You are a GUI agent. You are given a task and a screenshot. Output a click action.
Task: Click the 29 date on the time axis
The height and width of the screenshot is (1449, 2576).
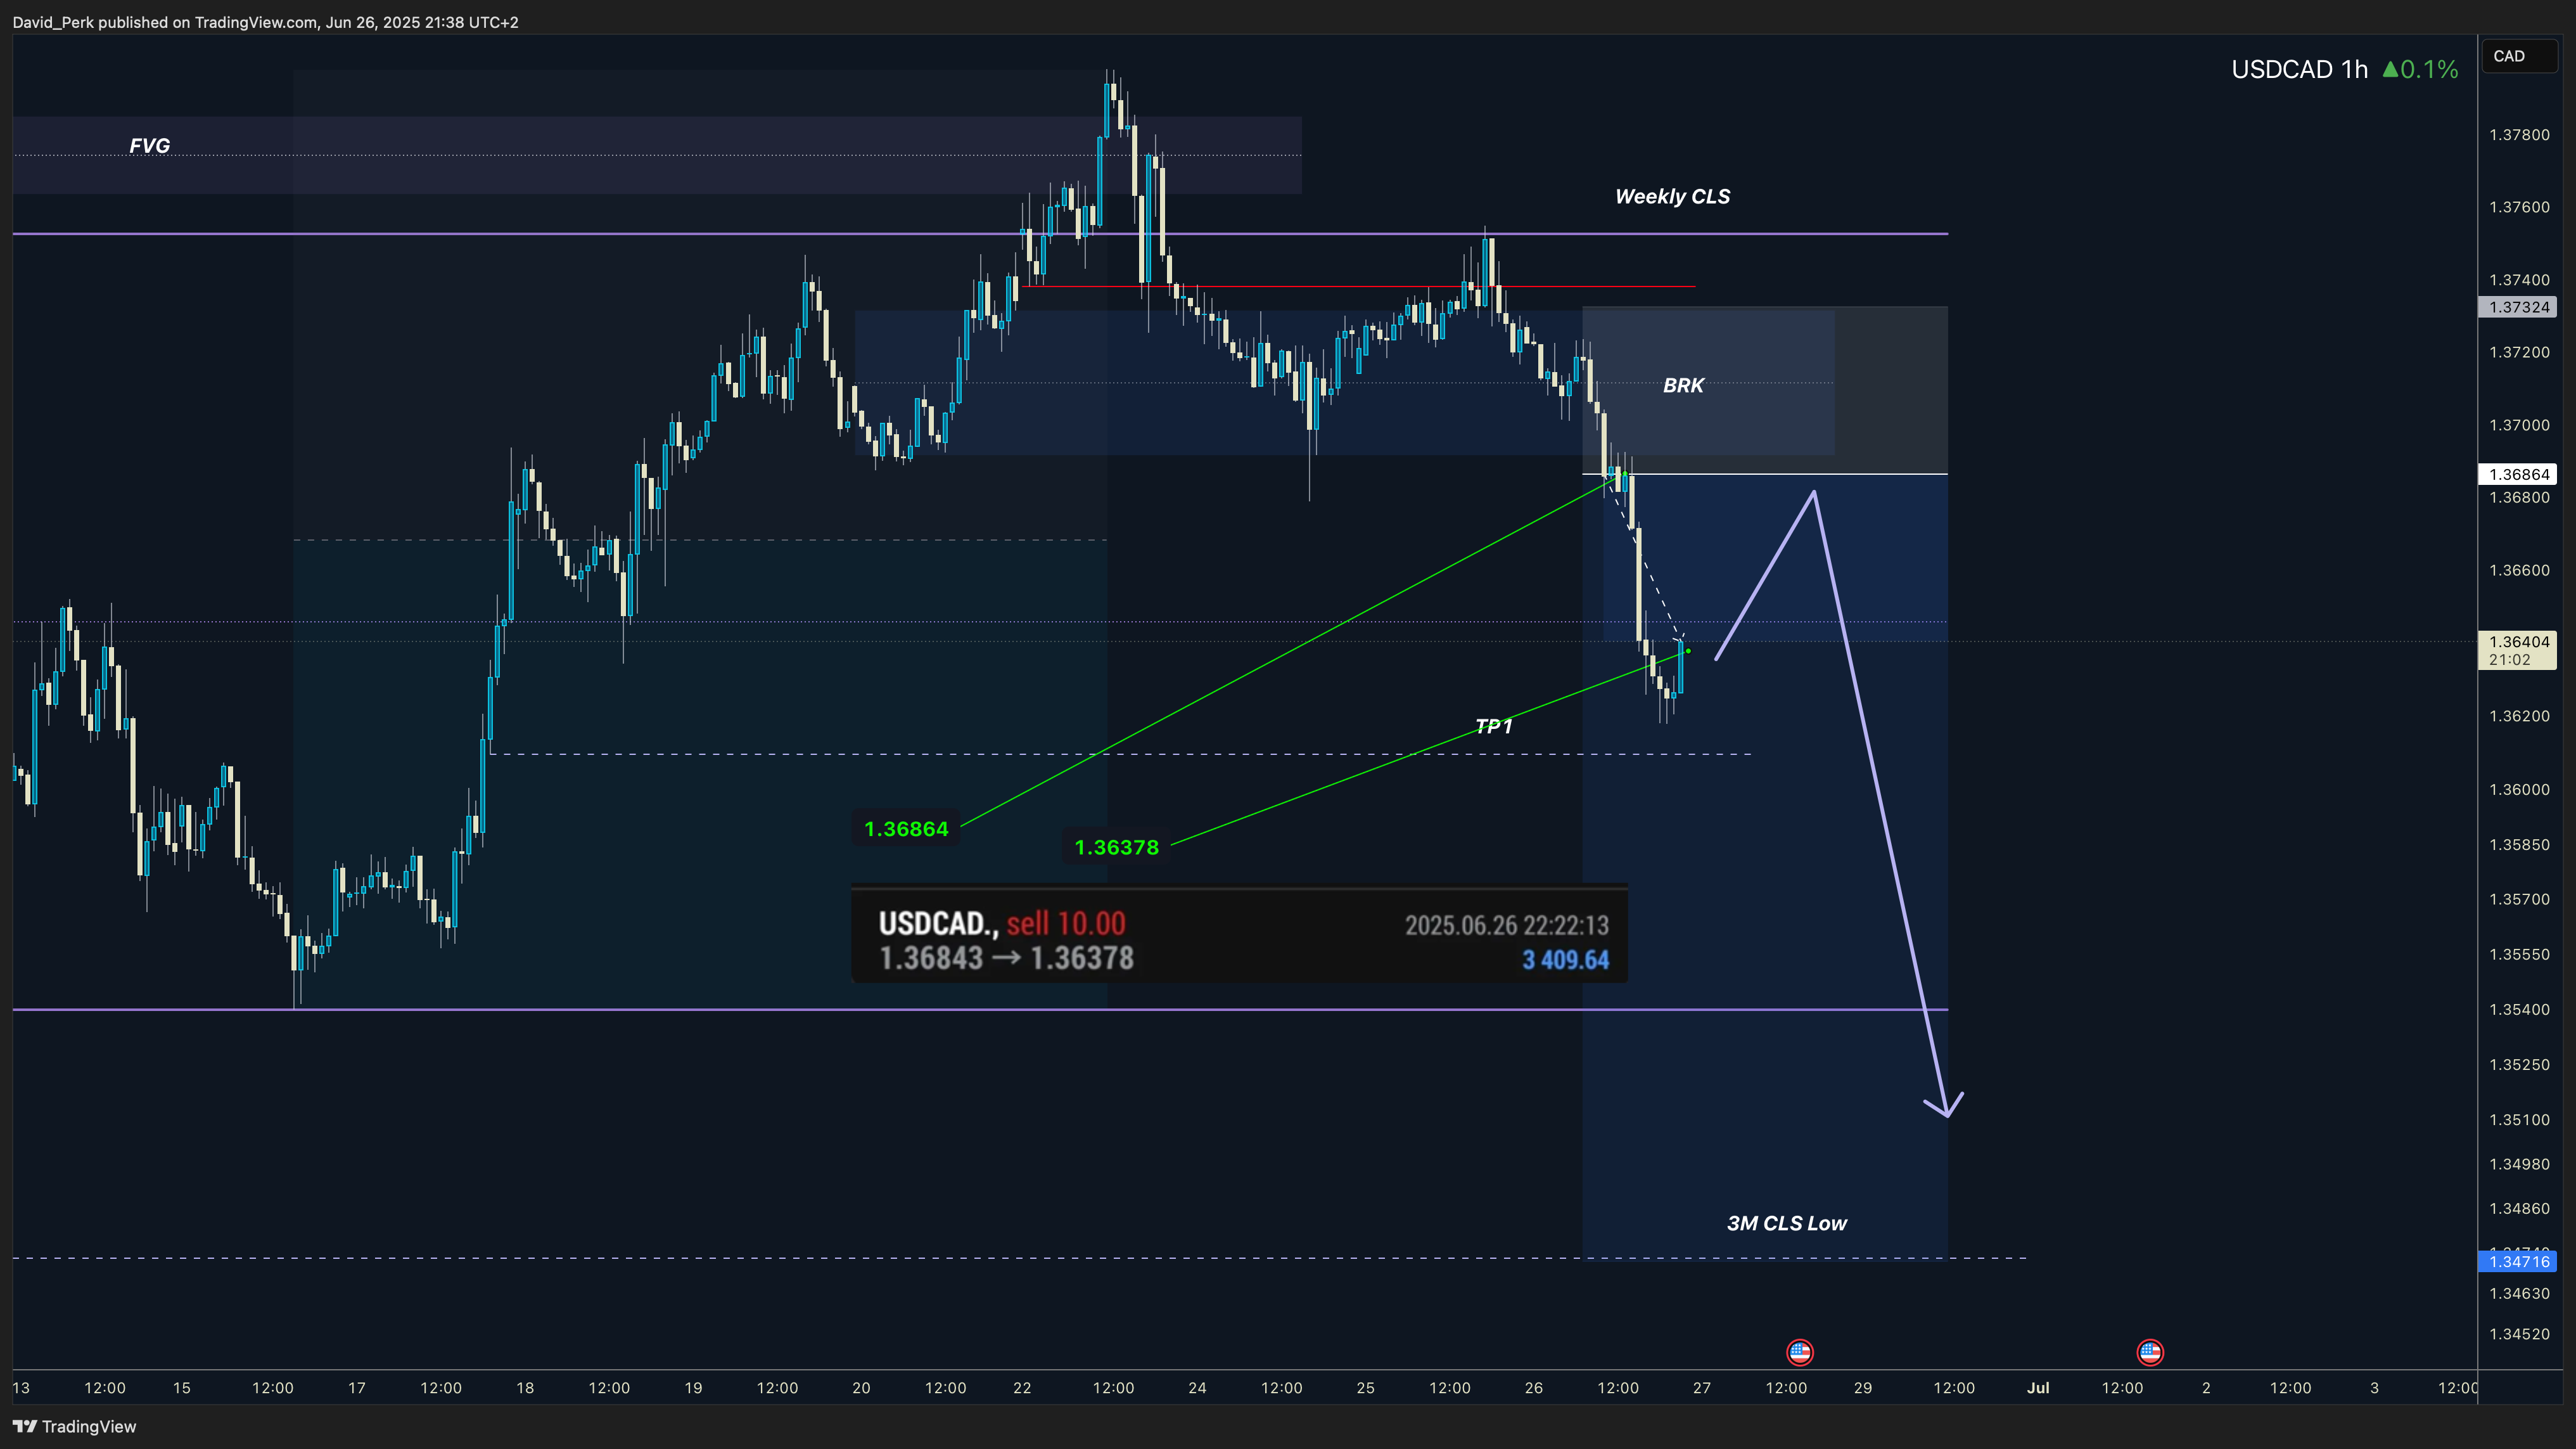pyautogui.click(x=1863, y=1388)
